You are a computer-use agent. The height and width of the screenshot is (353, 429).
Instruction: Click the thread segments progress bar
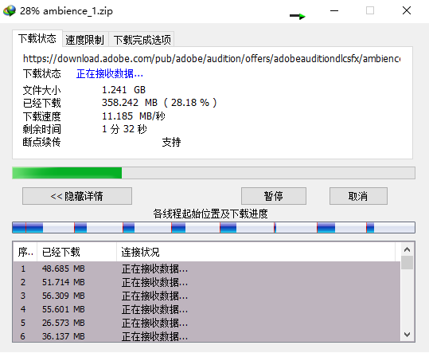point(213,228)
